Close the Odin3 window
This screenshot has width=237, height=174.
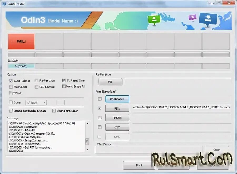tap(229, 3)
